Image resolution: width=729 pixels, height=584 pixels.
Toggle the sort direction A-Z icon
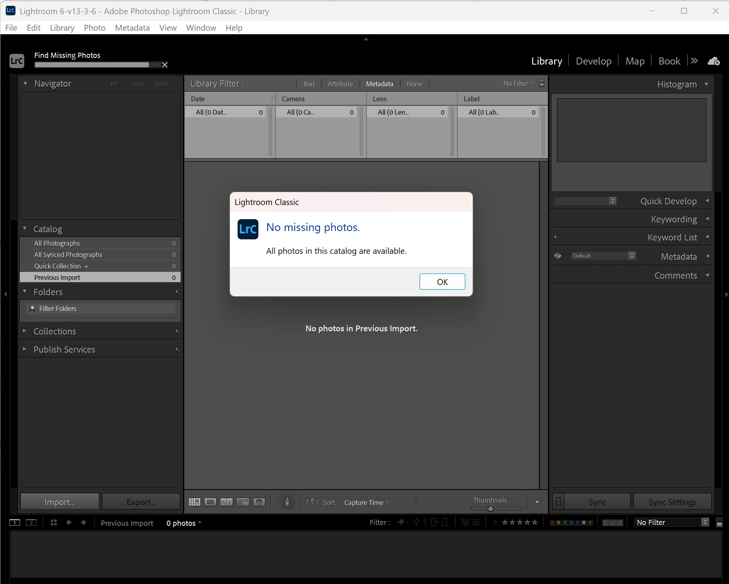pyautogui.click(x=312, y=502)
